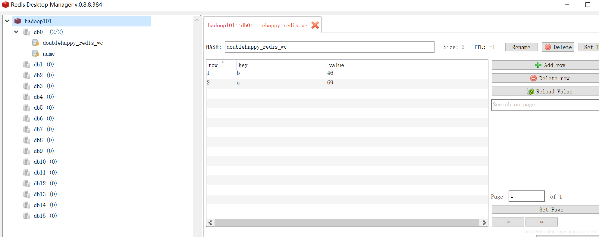
Task: Click the Set Page button
Action: click(545, 210)
